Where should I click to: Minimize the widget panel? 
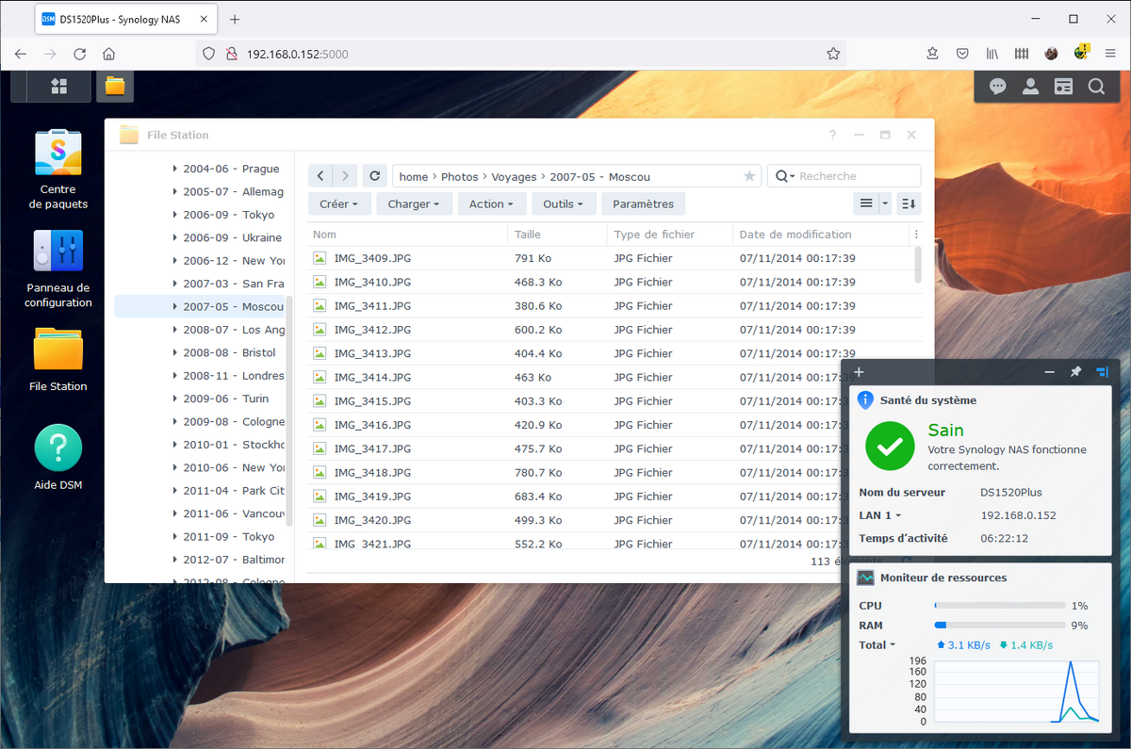pyautogui.click(x=1049, y=372)
